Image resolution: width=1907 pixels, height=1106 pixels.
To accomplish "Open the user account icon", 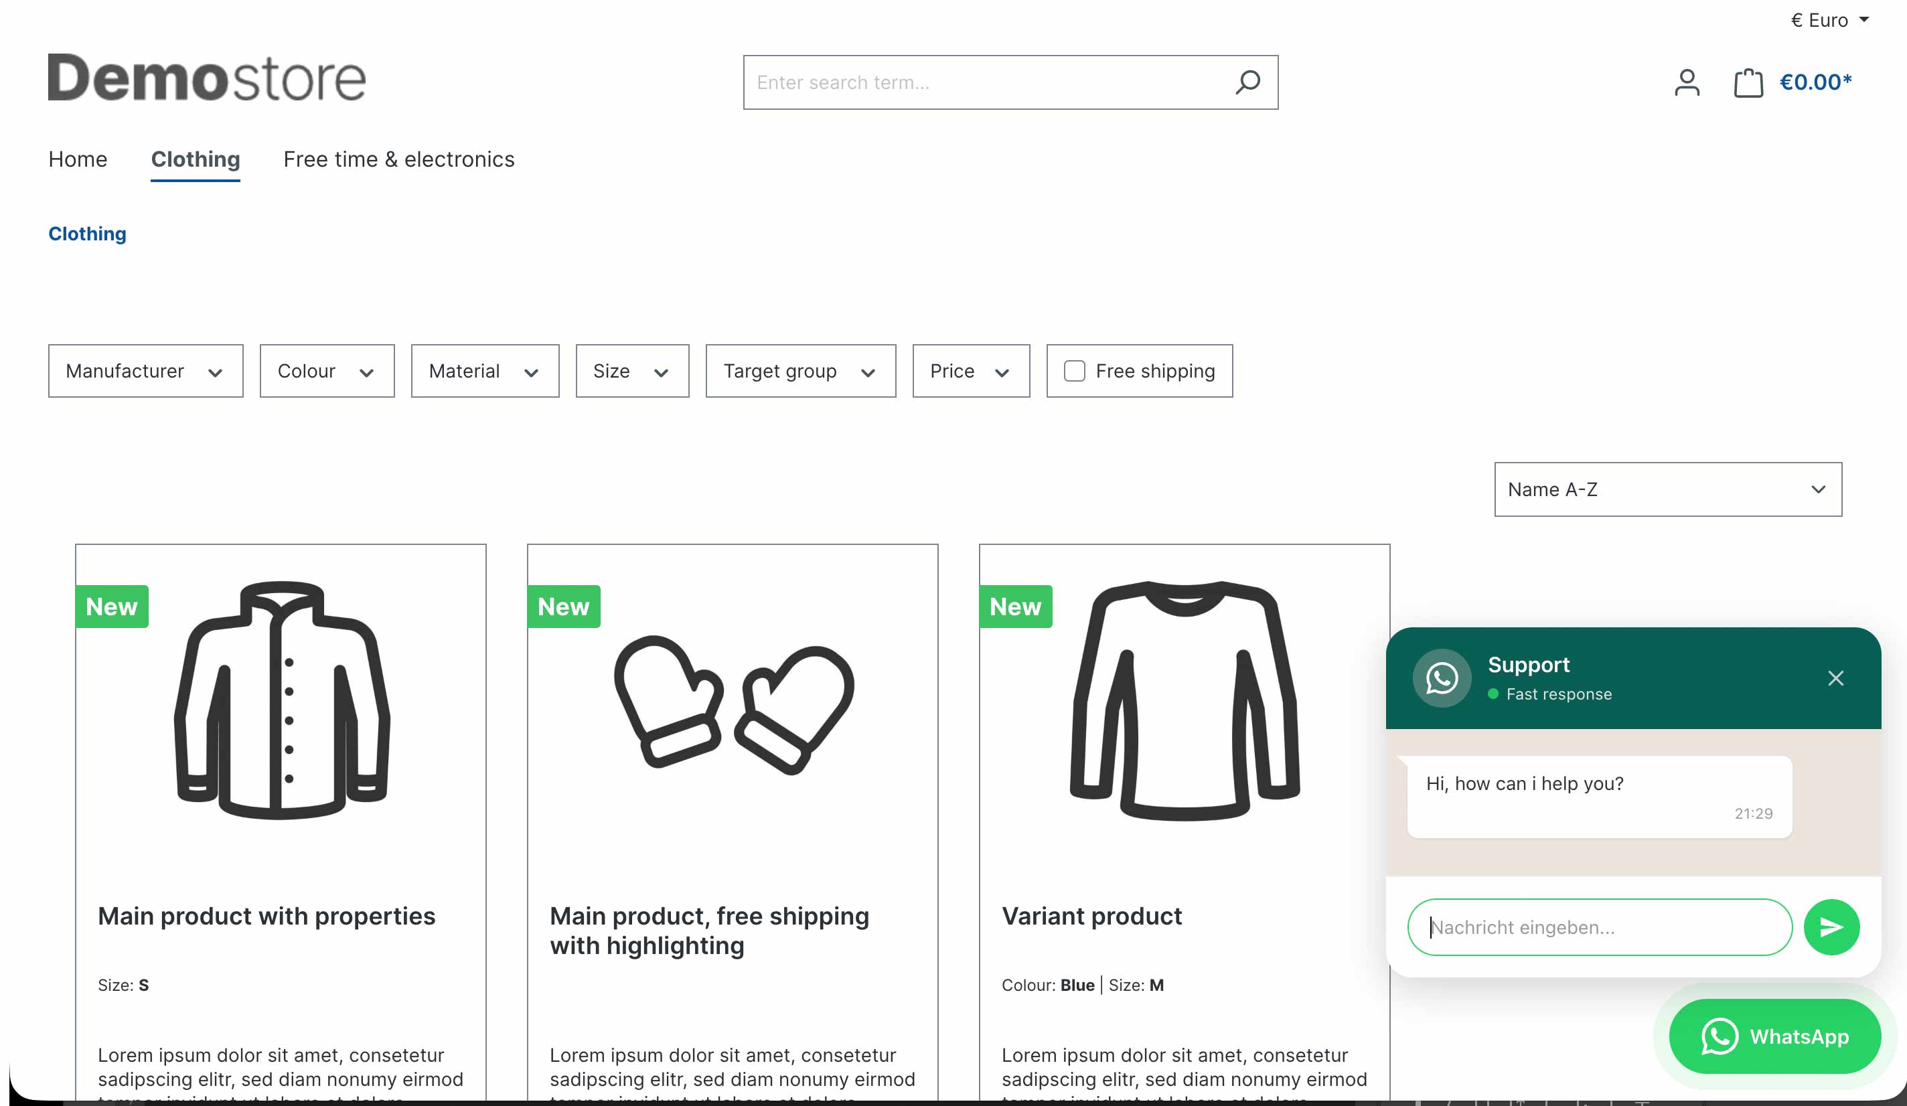I will pyautogui.click(x=1687, y=82).
